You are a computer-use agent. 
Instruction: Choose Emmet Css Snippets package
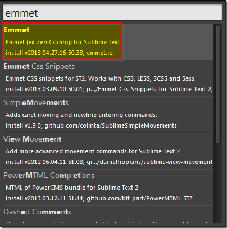click(39, 67)
